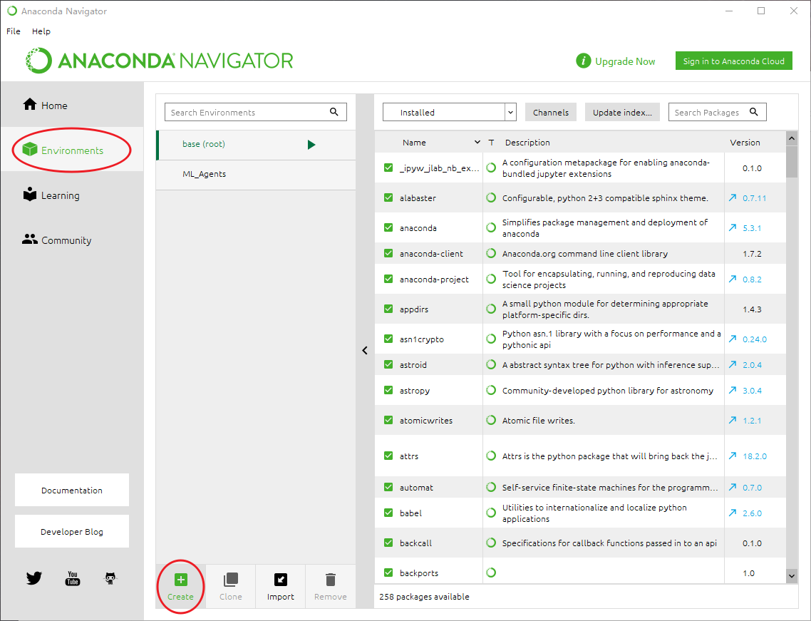Screen dimensions: 811x621
Task: Create a new environment
Action: point(180,586)
